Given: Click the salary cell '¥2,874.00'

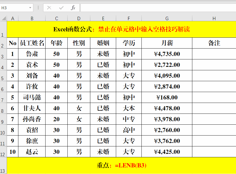Looking at the screenshot, I should point(167,86).
